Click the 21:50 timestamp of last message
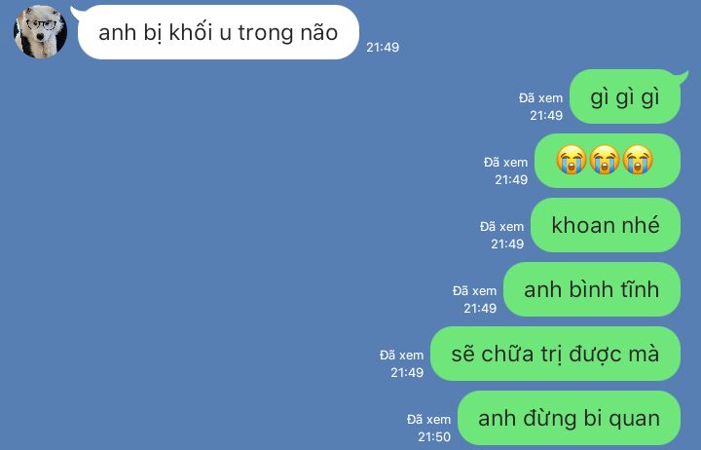 click(434, 436)
